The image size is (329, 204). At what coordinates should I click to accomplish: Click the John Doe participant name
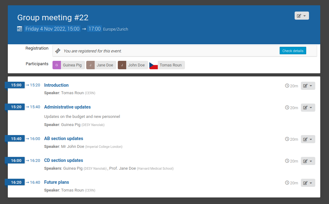click(137, 65)
